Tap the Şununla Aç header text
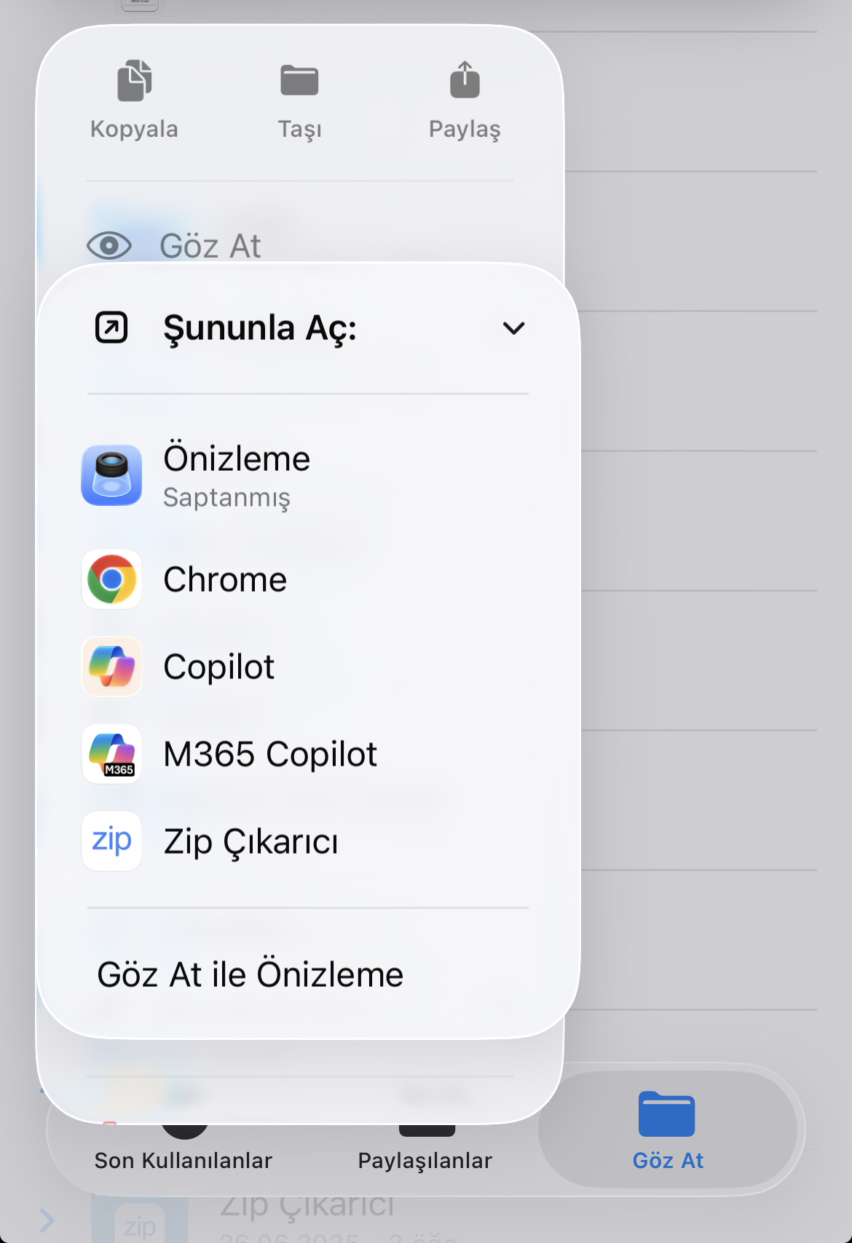 (x=260, y=328)
